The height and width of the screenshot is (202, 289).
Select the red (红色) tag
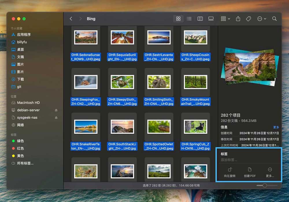20,148
